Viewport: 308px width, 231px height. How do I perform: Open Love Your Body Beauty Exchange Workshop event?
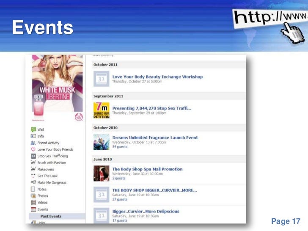(157, 77)
